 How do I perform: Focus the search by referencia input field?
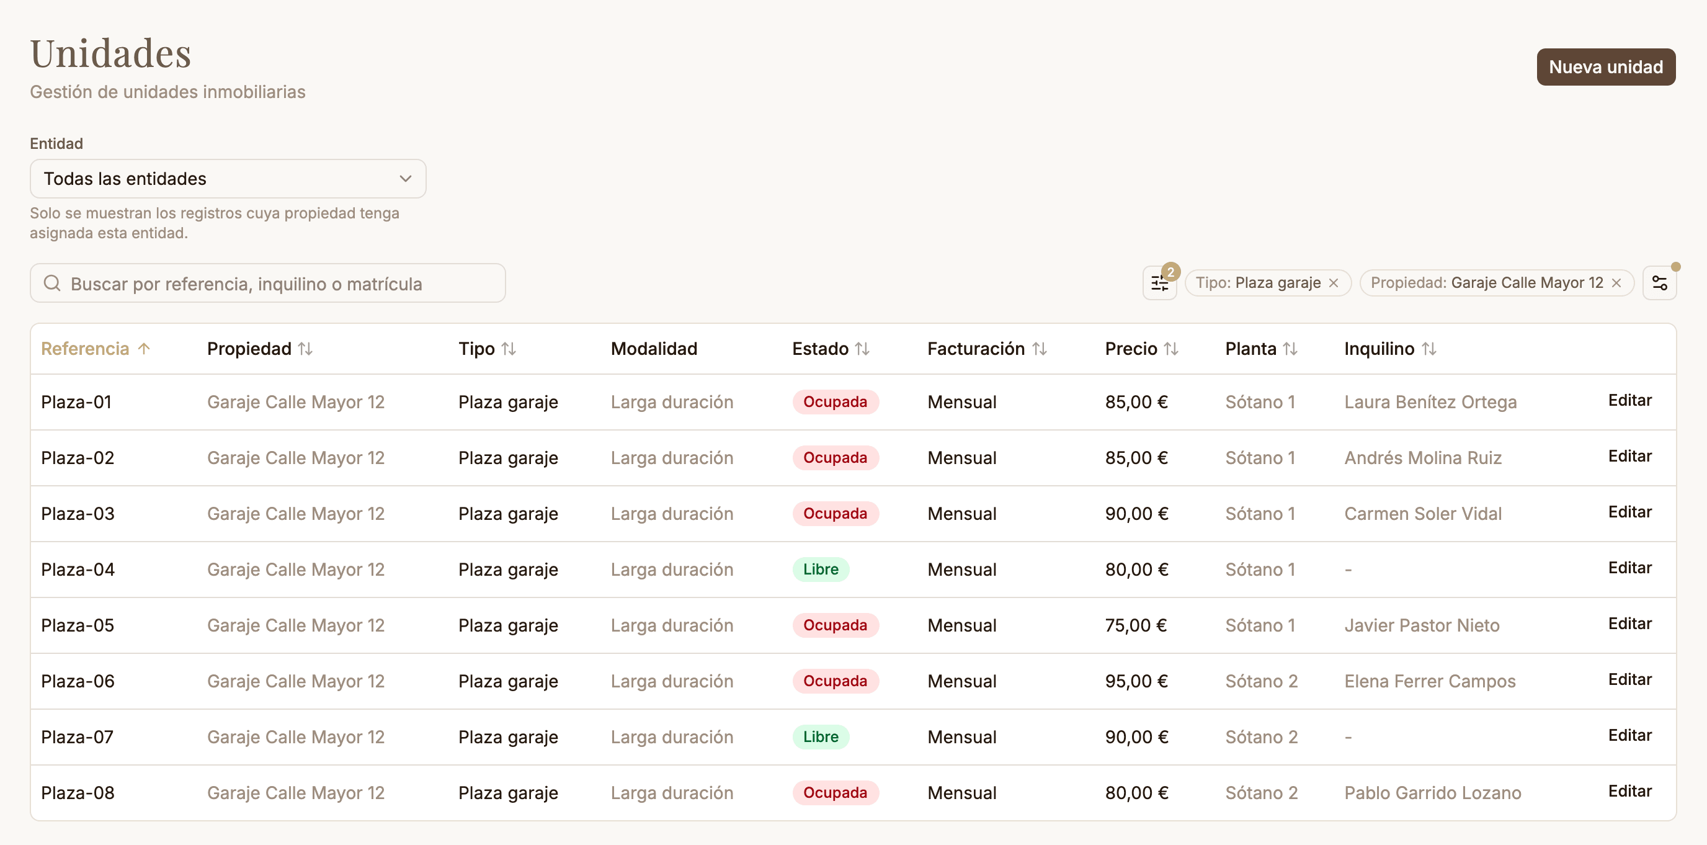coord(268,284)
